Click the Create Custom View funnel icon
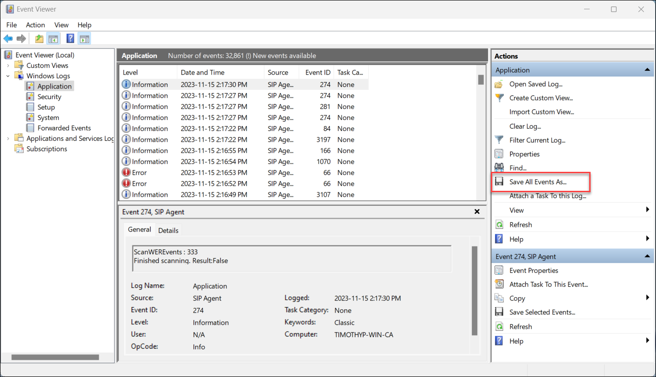The height and width of the screenshot is (377, 656). pos(499,98)
